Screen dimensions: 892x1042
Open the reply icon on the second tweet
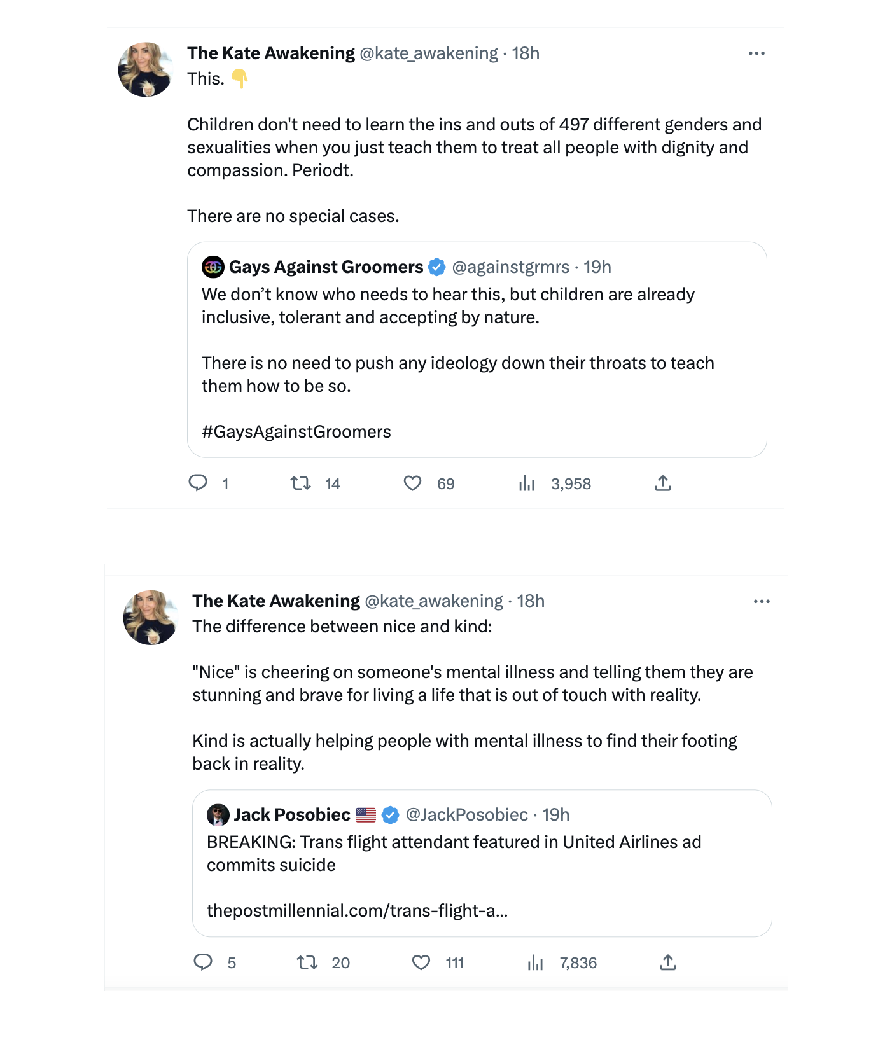pos(202,962)
